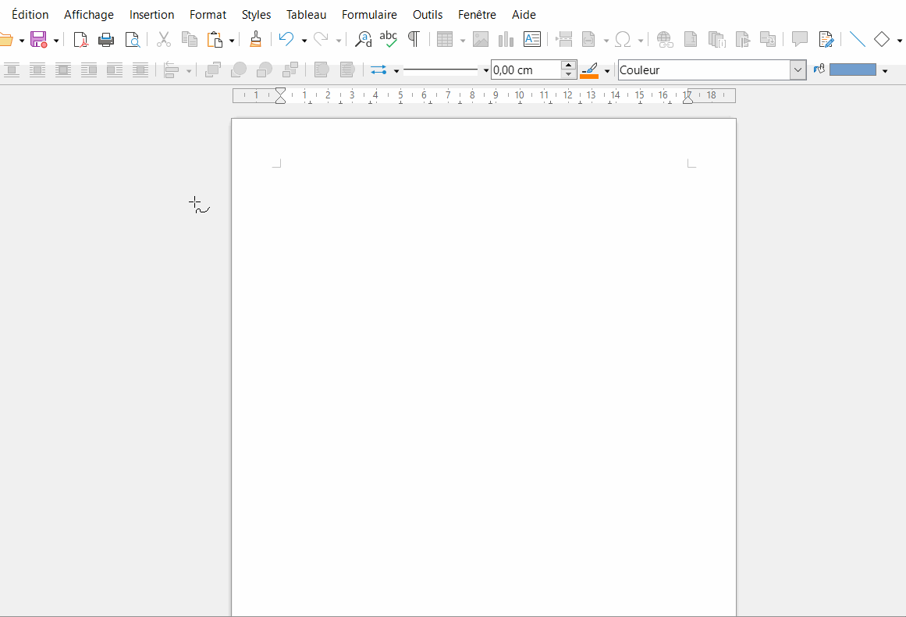The image size is (906, 617).
Task: Click the Insert Comment speech bubble icon
Action: click(800, 39)
